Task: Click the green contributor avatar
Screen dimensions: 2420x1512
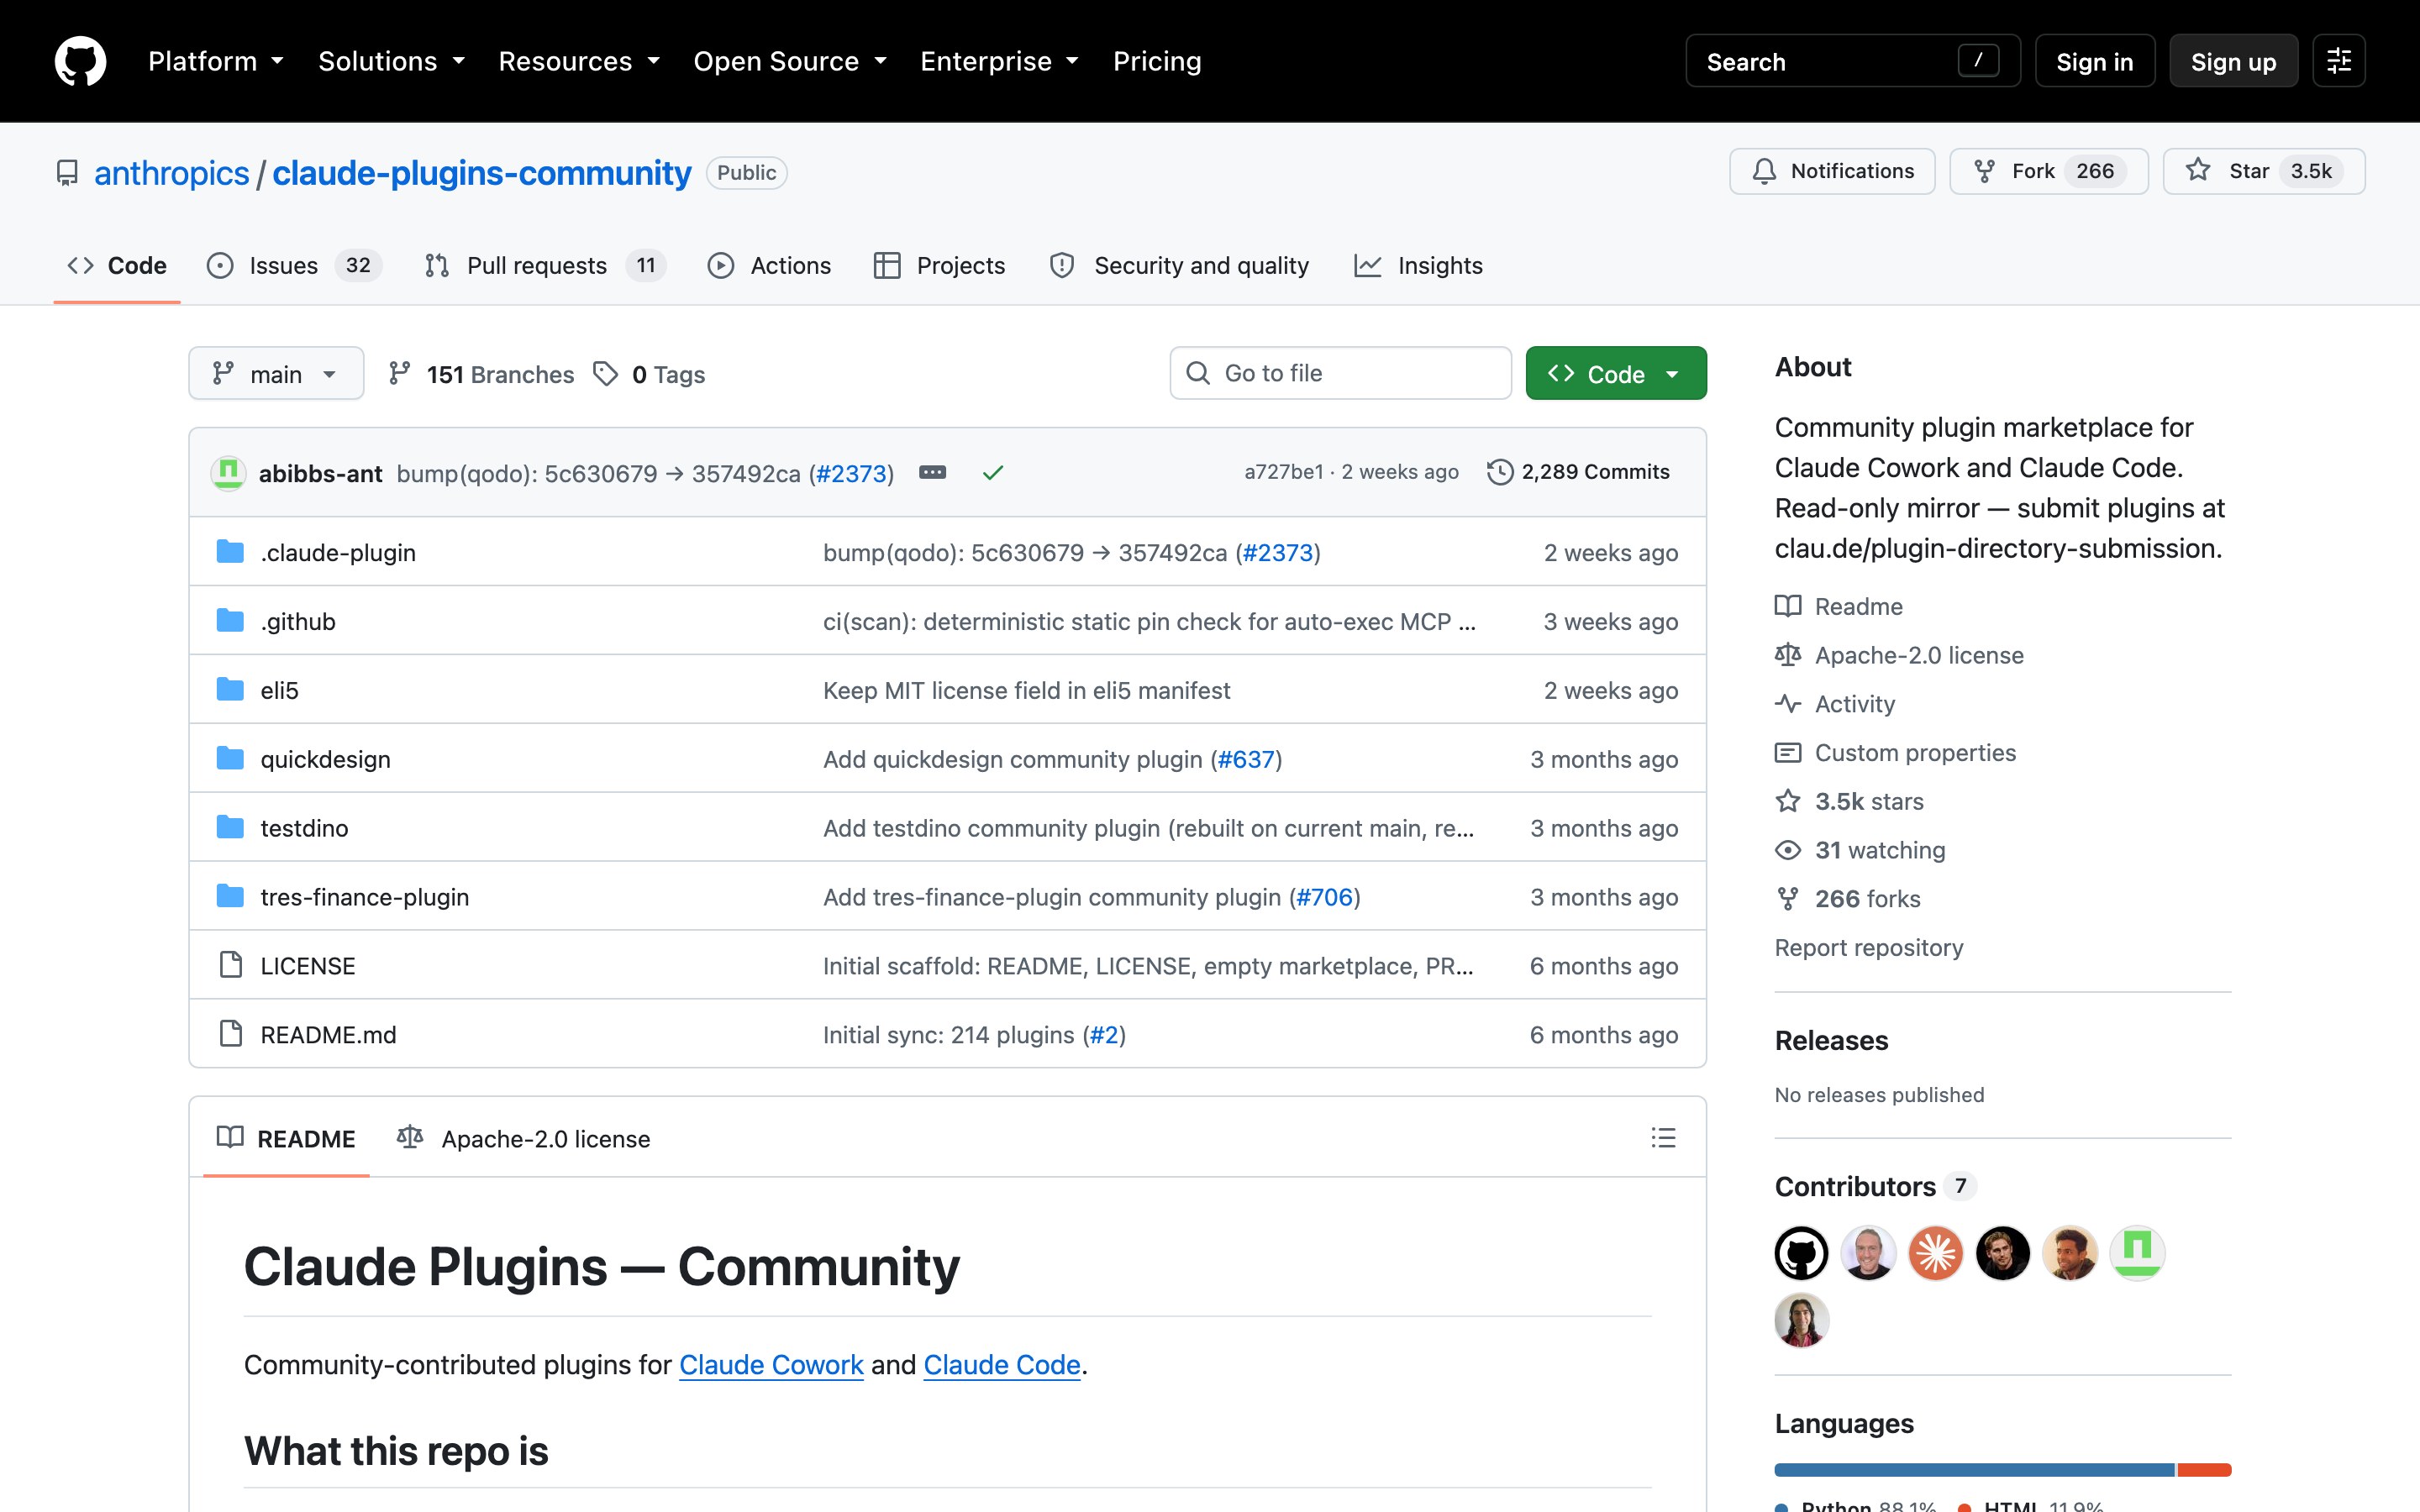Action: (x=2137, y=1253)
